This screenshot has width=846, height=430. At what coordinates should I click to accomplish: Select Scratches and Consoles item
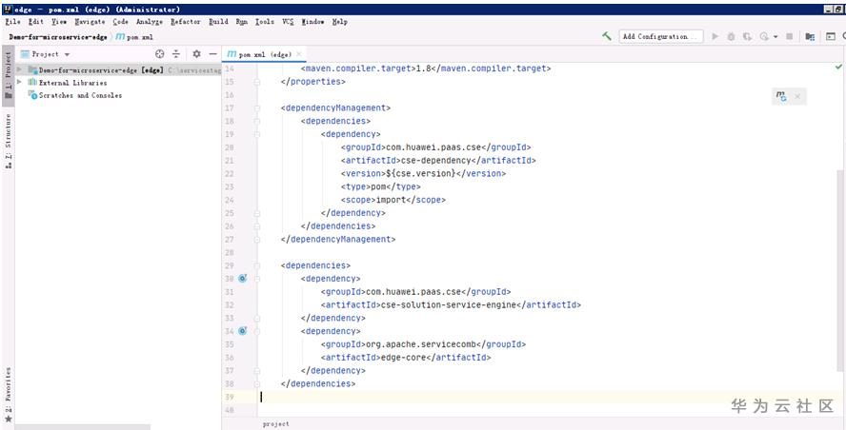point(80,95)
